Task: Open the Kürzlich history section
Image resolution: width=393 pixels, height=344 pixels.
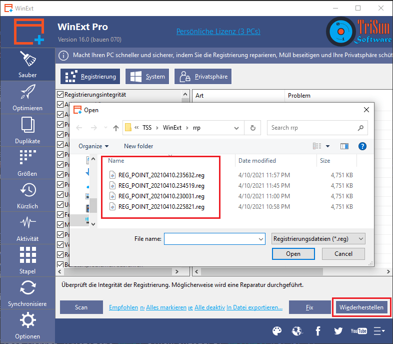Action: [x=27, y=196]
